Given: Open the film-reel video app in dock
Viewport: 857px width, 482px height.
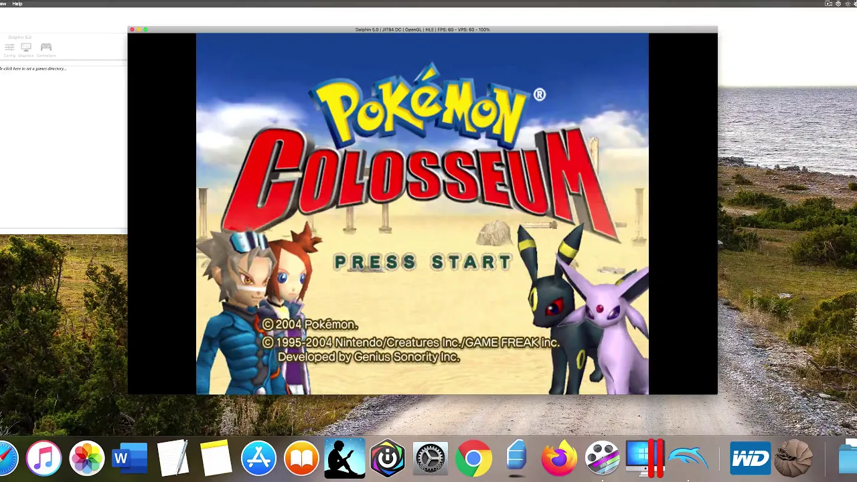Looking at the screenshot, I should click(x=602, y=459).
